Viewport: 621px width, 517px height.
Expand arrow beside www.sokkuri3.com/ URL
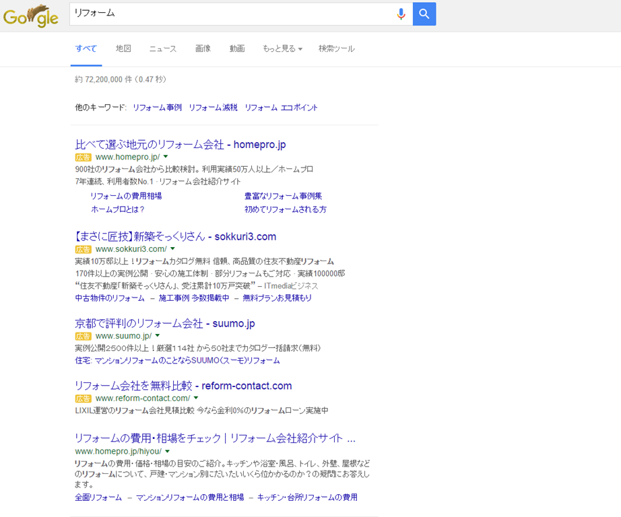click(x=172, y=249)
